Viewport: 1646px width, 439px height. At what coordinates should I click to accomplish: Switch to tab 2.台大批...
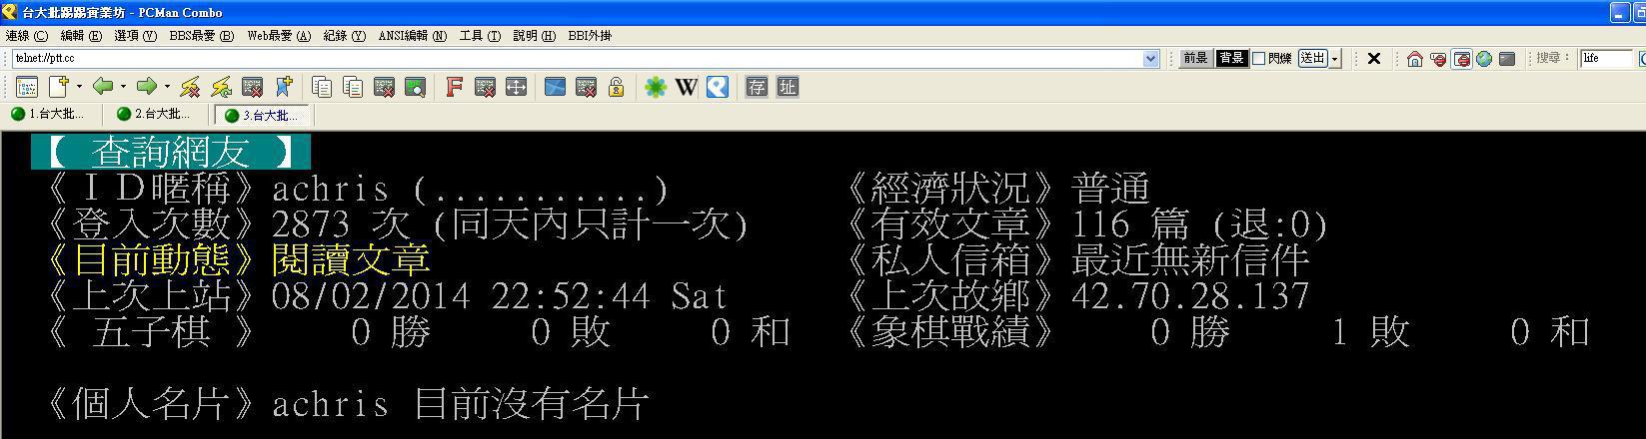pyautogui.click(x=156, y=114)
